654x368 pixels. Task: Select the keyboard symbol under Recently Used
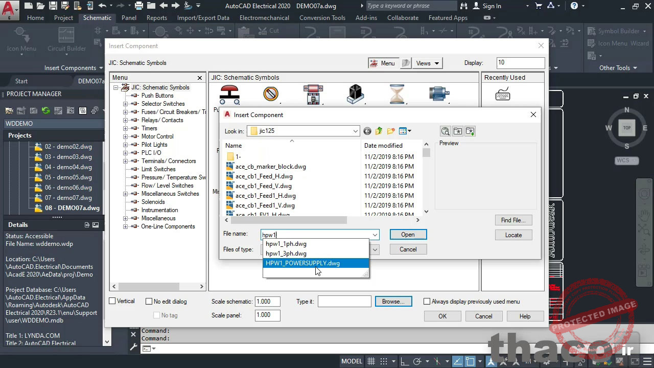(502, 94)
